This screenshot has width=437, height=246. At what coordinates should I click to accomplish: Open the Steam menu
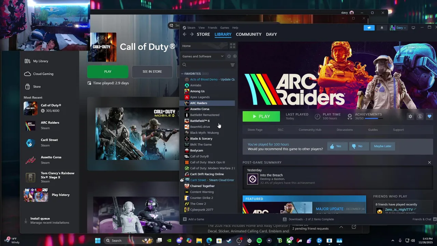(191, 28)
